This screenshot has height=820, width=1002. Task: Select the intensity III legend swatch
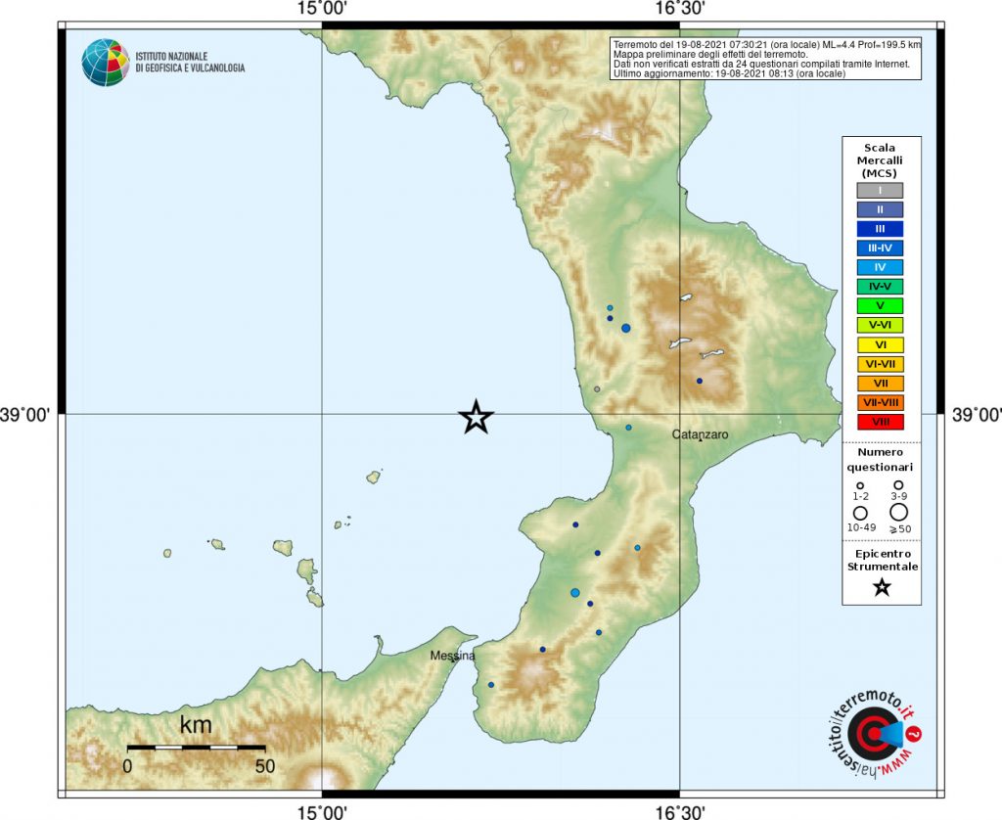point(880,229)
